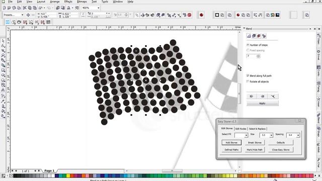322x181 pixels.
Task: Select the Freehand tool in the toolbox
Action: pyautogui.click(x=3, y=60)
